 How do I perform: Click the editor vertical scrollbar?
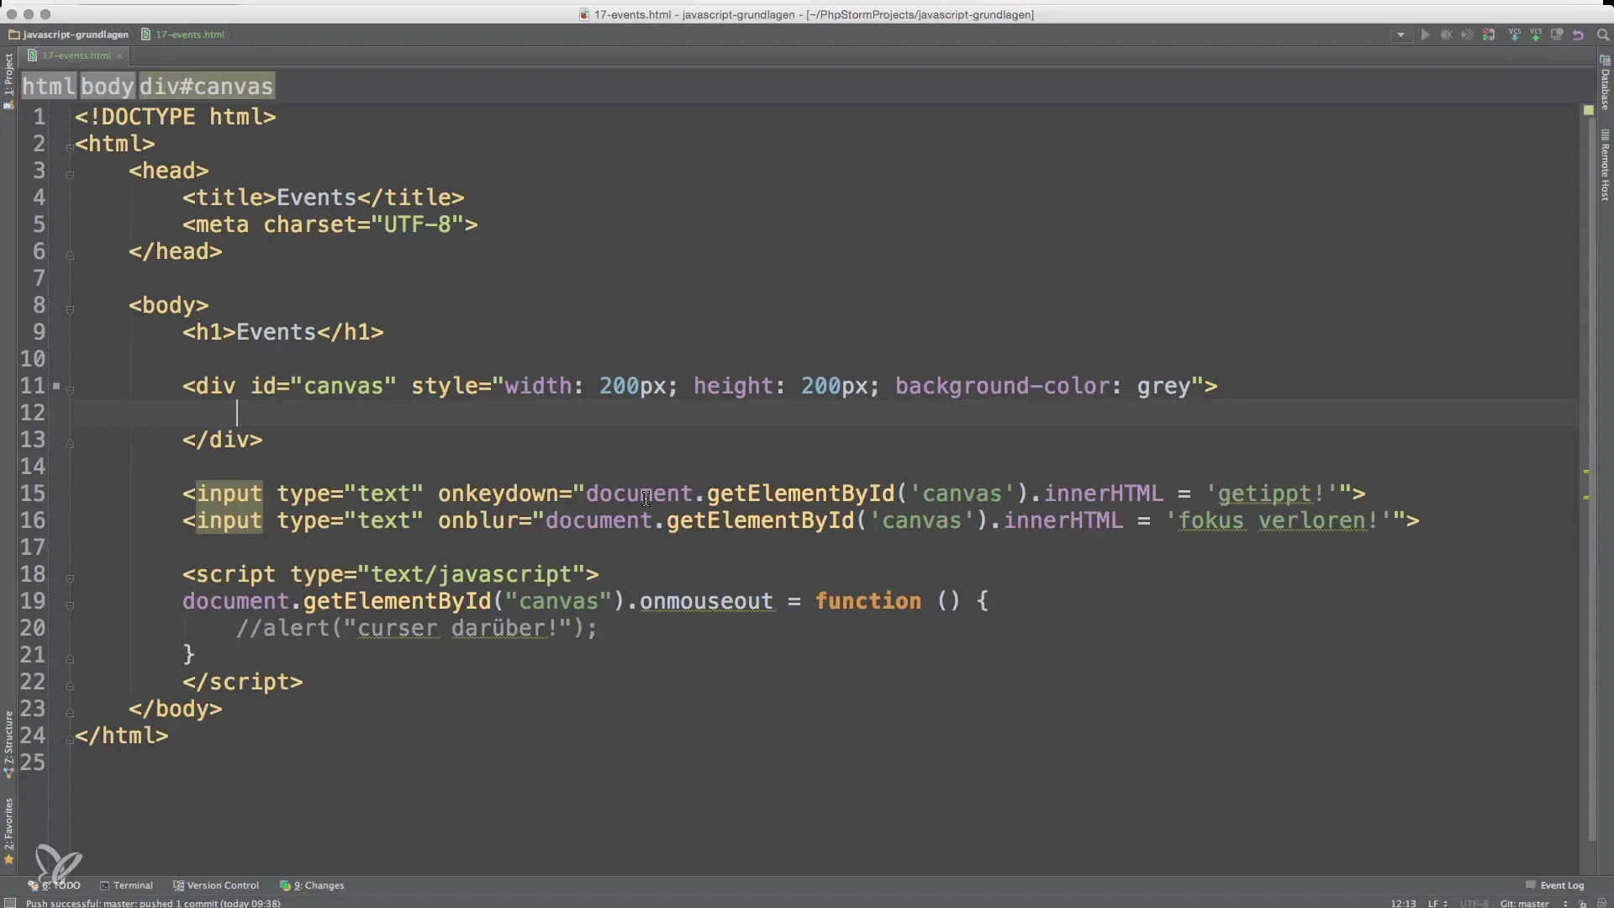coord(1591,479)
